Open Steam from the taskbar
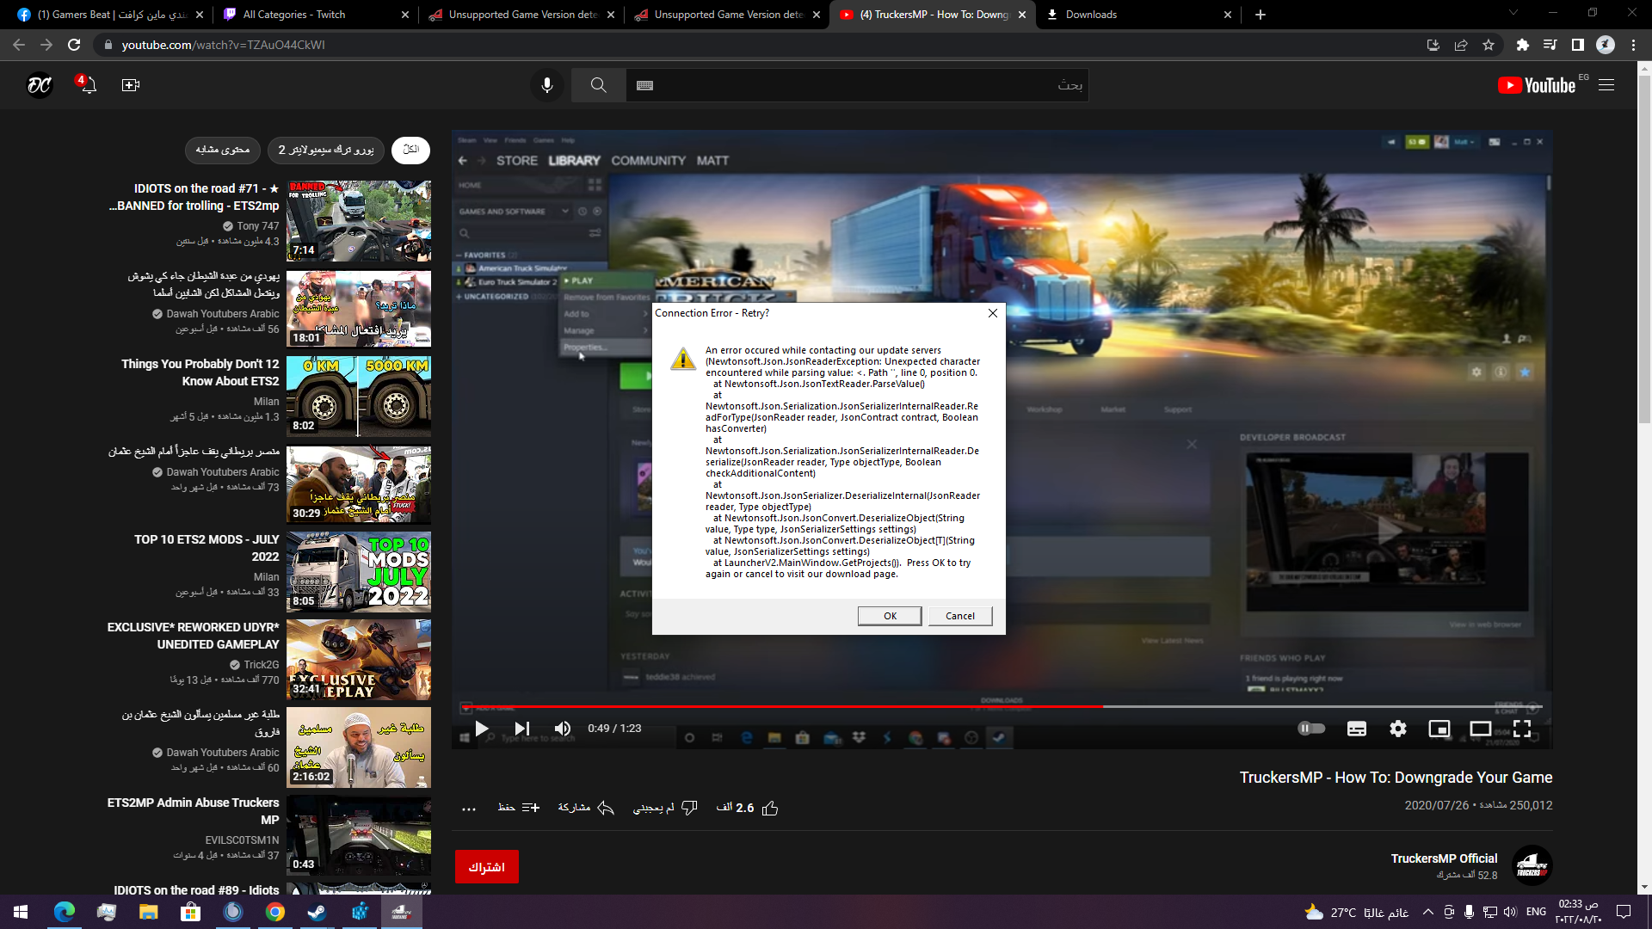Screen dimensions: 1652x929 [317, 912]
